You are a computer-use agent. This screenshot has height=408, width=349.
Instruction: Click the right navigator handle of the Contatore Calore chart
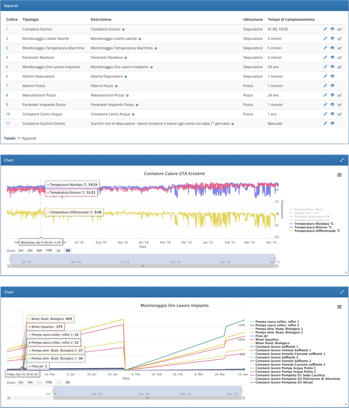pos(275,259)
